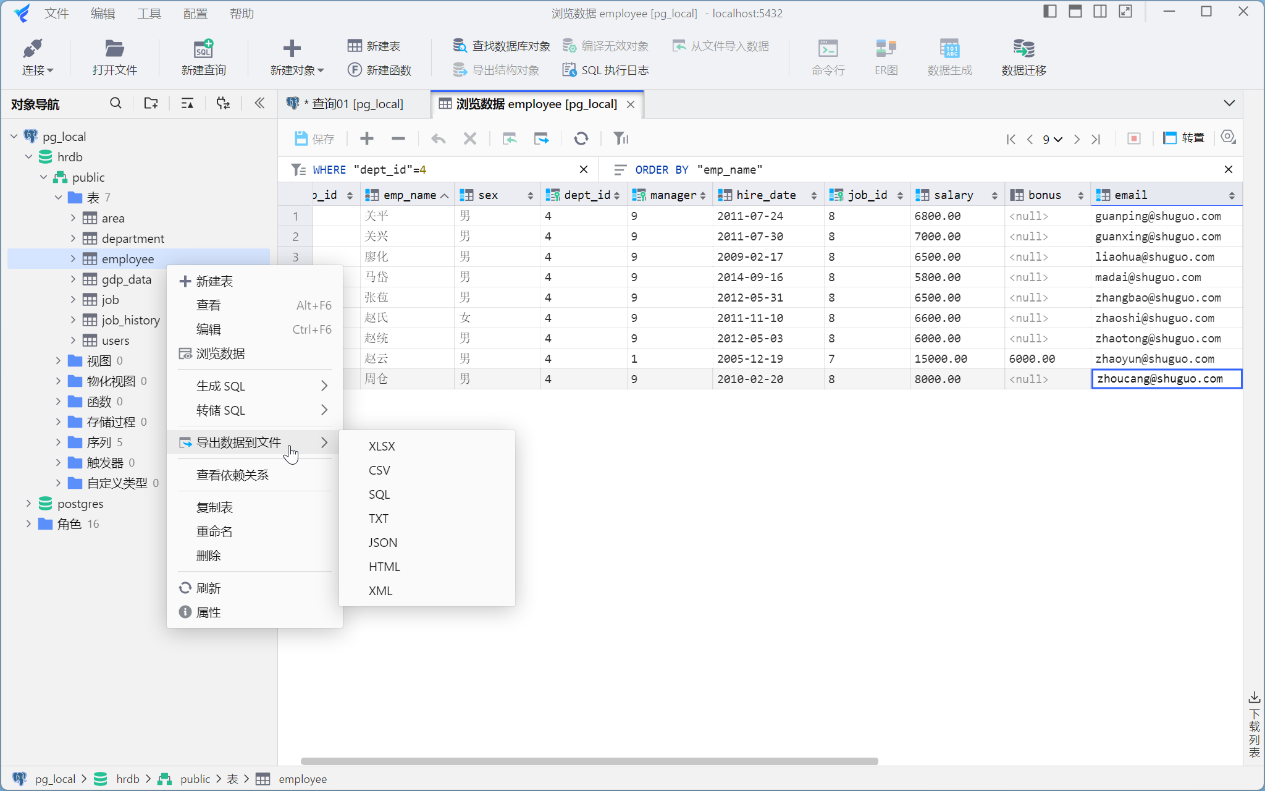Click the horizontal scrollbar at bottom
The image size is (1265, 791).
tap(589, 761)
